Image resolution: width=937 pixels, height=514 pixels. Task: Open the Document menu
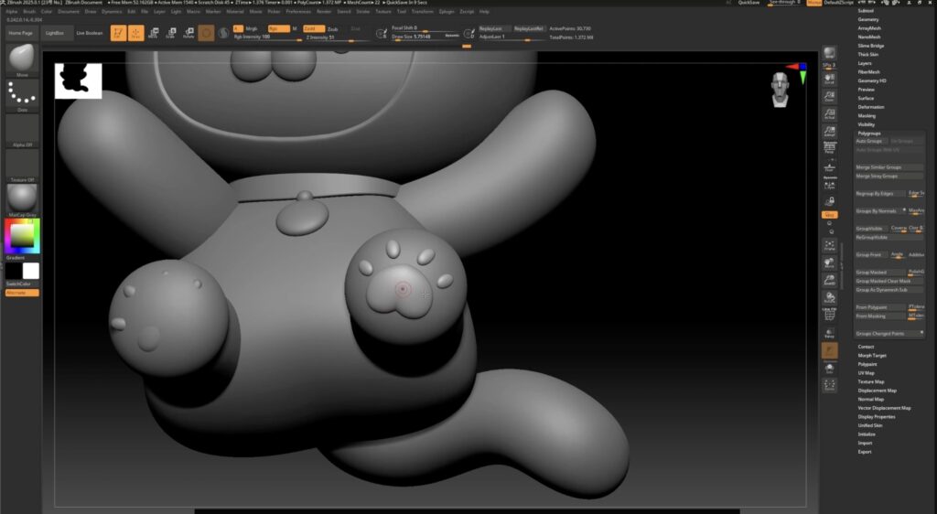(69, 11)
